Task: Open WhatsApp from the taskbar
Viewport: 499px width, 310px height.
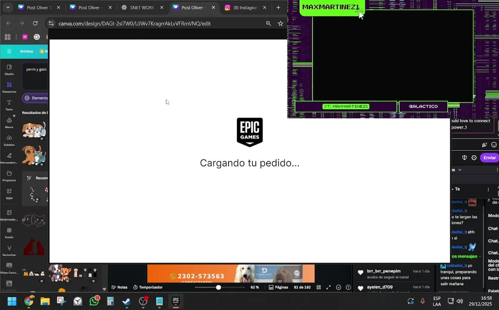Action: click(x=94, y=301)
